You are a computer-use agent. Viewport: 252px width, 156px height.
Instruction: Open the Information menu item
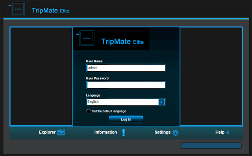click(x=106, y=132)
